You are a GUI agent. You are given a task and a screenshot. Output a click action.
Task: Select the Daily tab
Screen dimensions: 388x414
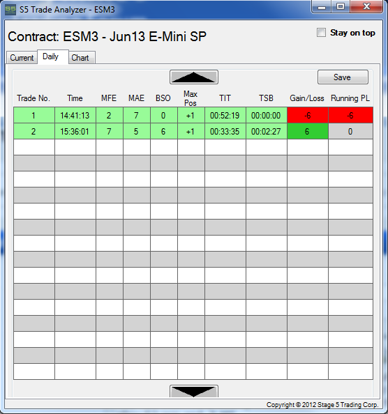(x=53, y=56)
